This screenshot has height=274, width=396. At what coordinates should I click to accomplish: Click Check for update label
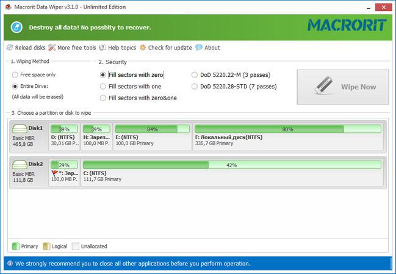click(x=170, y=48)
